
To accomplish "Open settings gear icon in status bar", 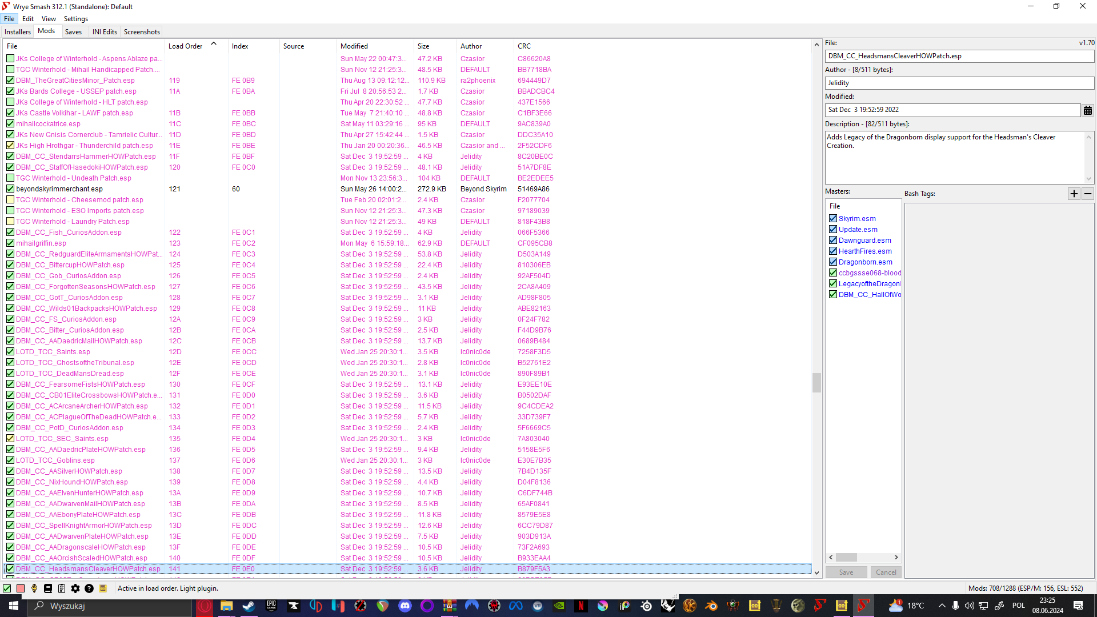I will (x=75, y=588).
